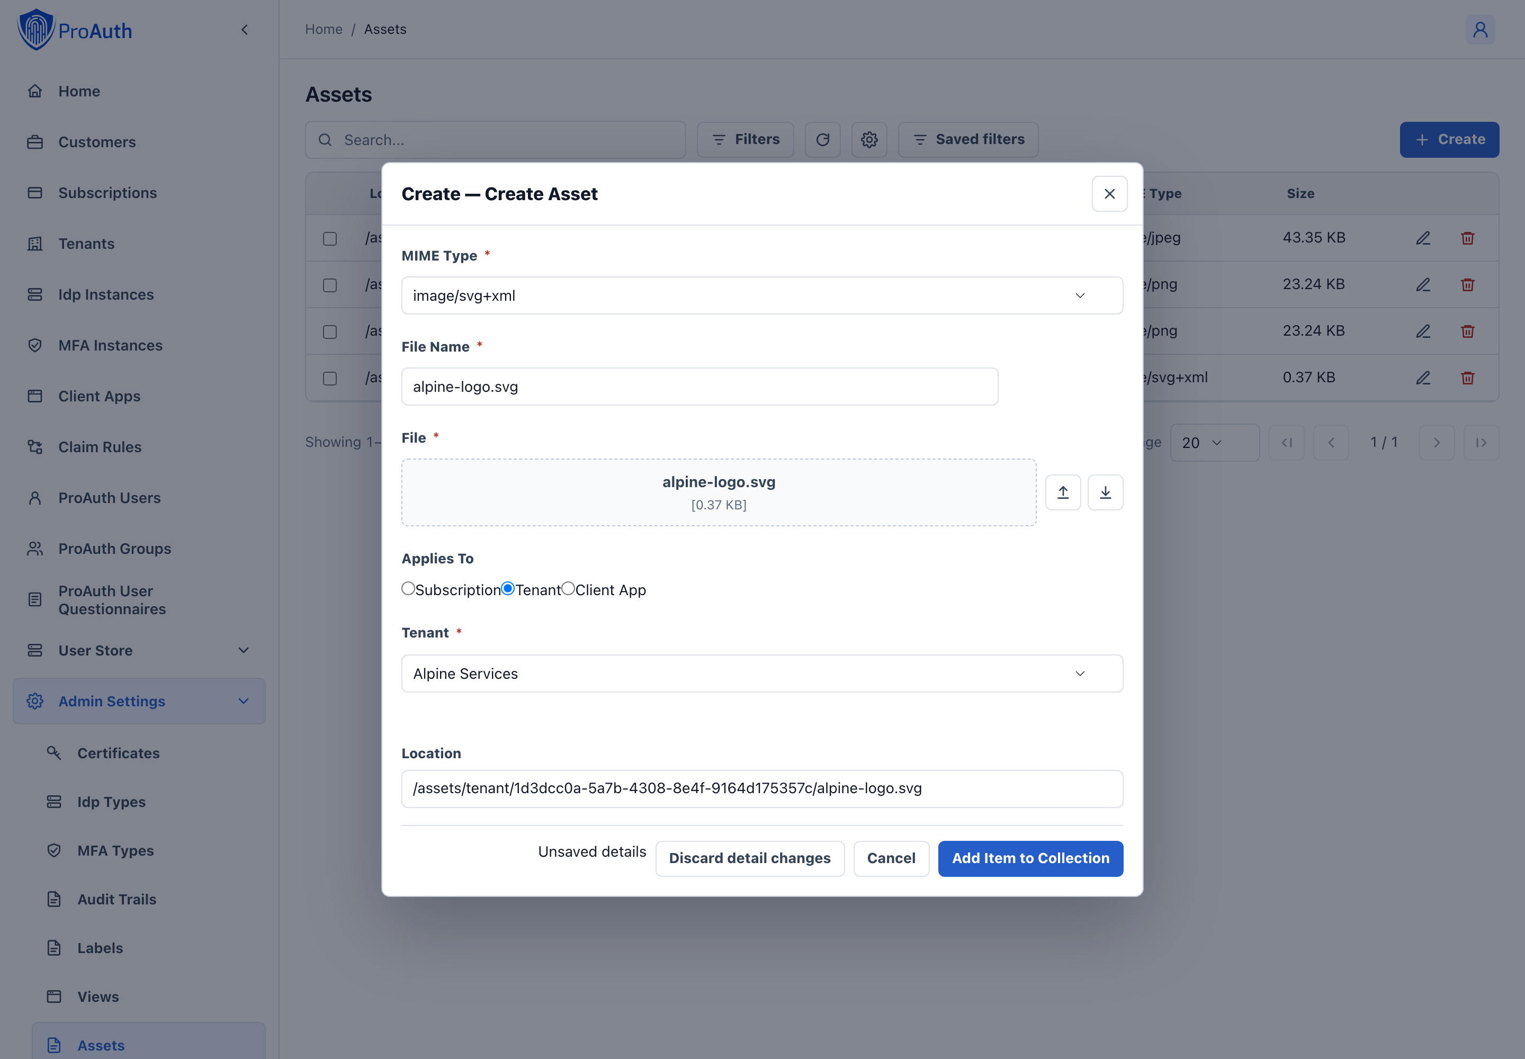The width and height of the screenshot is (1525, 1059).
Task: Open Customers in the sidebar
Action: [x=139, y=142]
